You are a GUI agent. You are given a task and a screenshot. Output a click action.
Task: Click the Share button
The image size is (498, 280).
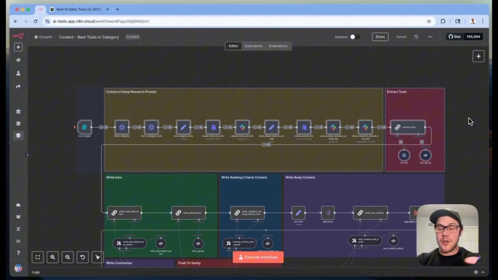[380, 37]
